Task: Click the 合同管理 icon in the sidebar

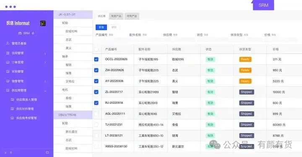Action: click(8, 53)
